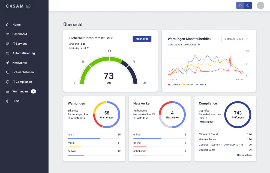Viewport: 270px width, 173px height.
Task: Click the leicht warnings progress bar
Action: (x=94, y=138)
